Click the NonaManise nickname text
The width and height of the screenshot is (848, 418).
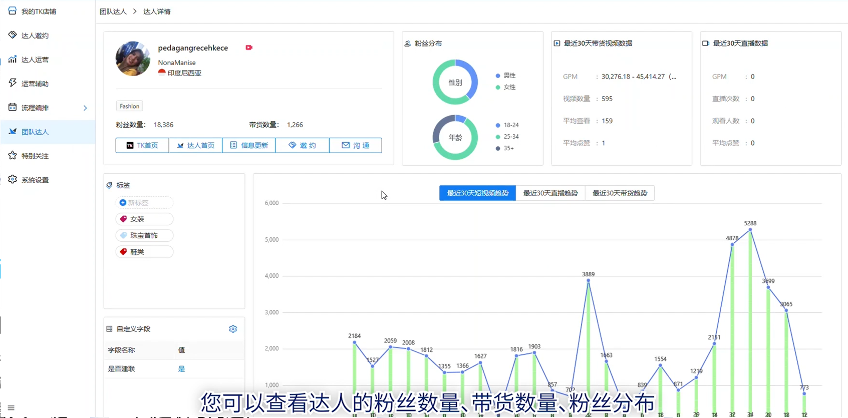177,63
